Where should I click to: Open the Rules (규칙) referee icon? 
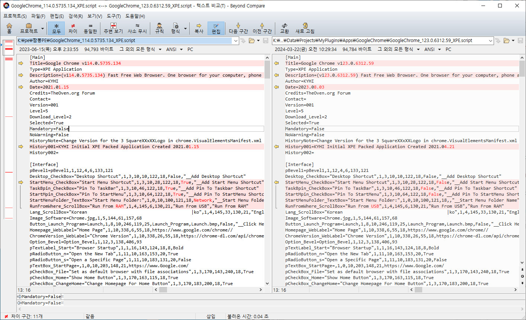click(x=159, y=28)
